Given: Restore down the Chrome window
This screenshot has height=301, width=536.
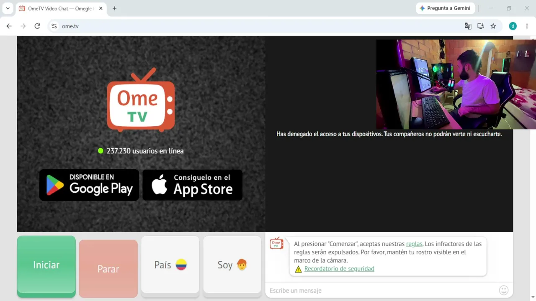Looking at the screenshot, I should point(509,8).
